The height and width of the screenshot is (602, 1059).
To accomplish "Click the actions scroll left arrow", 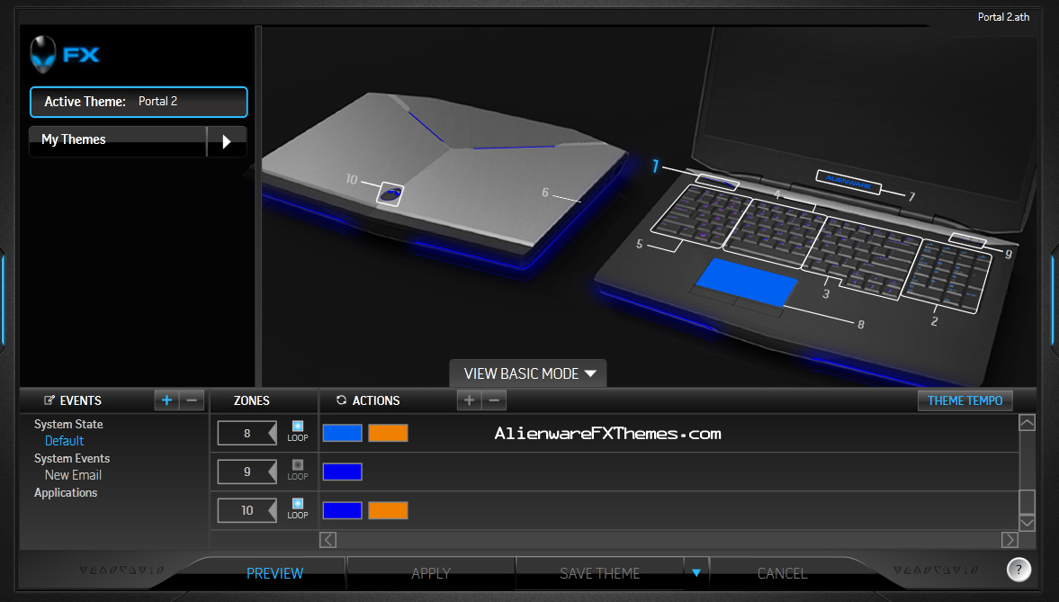I will tap(328, 540).
